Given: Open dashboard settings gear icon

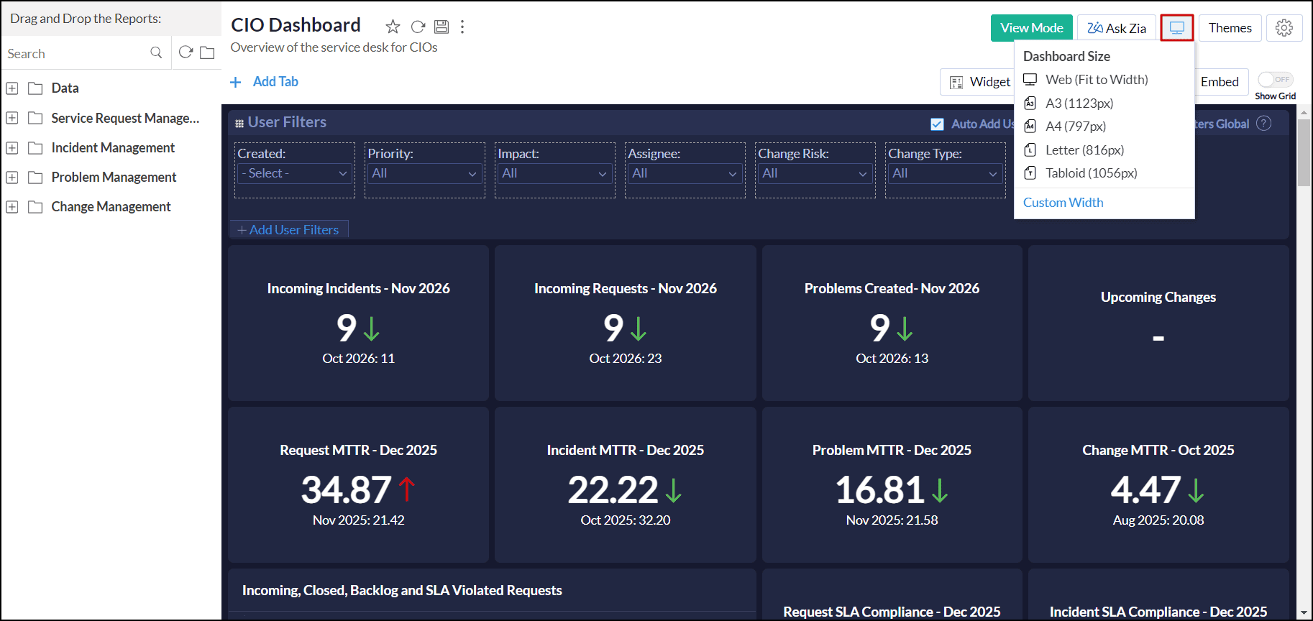Looking at the screenshot, I should pyautogui.click(x=1284, y=28).
